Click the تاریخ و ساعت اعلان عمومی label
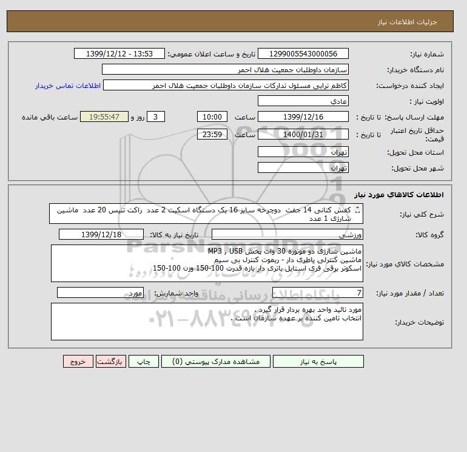467x452 pixels. pyautogui.click(x=212, y=54)
